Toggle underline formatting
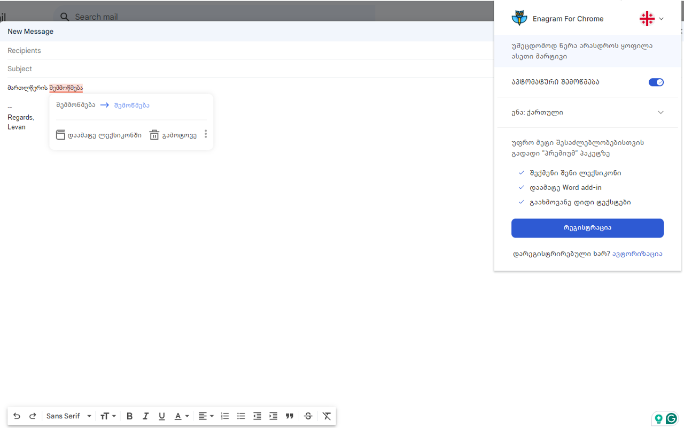Screen dimensions: 684x428 tap(162, 416)
